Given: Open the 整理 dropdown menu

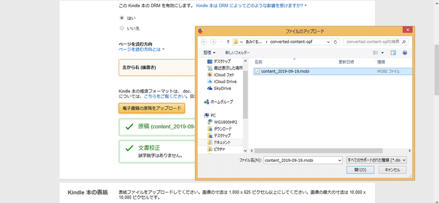Looking at the screenshot, I should [x=210, y=53].
